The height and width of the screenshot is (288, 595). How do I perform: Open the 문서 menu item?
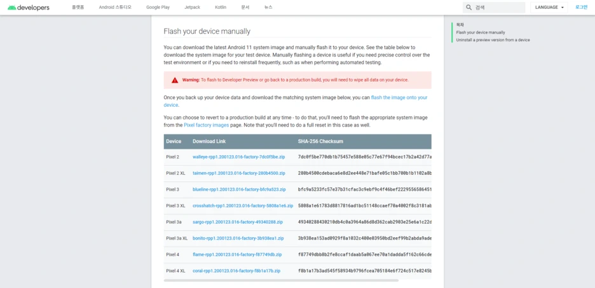(x=245, y=8)
